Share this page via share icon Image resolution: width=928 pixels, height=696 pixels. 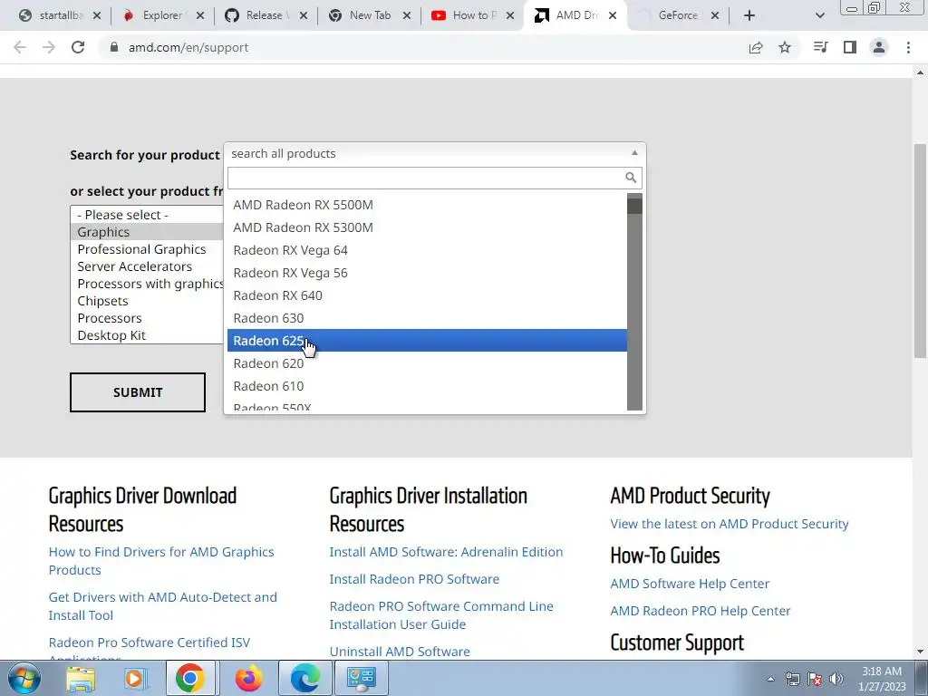tap(756, 47)
